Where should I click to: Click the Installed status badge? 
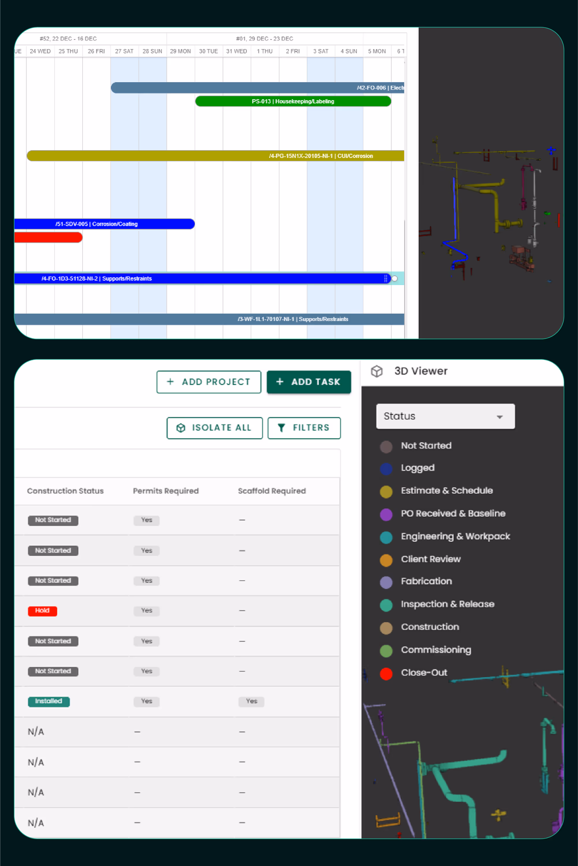click(x=49, y=701)
